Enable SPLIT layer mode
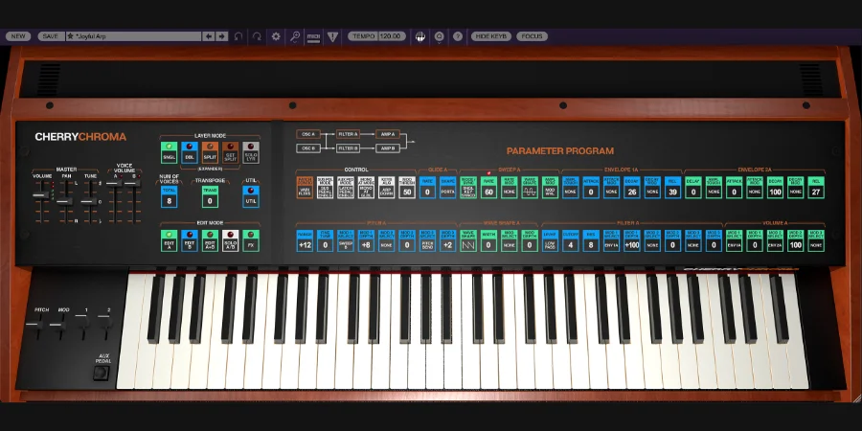Viewport: 862px width, 431px height. 210,152
